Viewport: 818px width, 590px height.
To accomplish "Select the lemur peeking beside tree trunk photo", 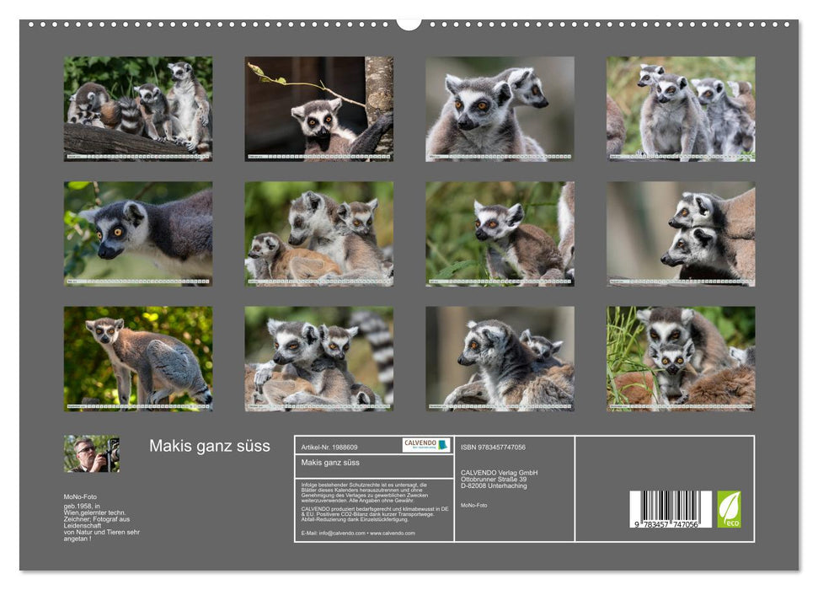I will (x=318, y=109).
